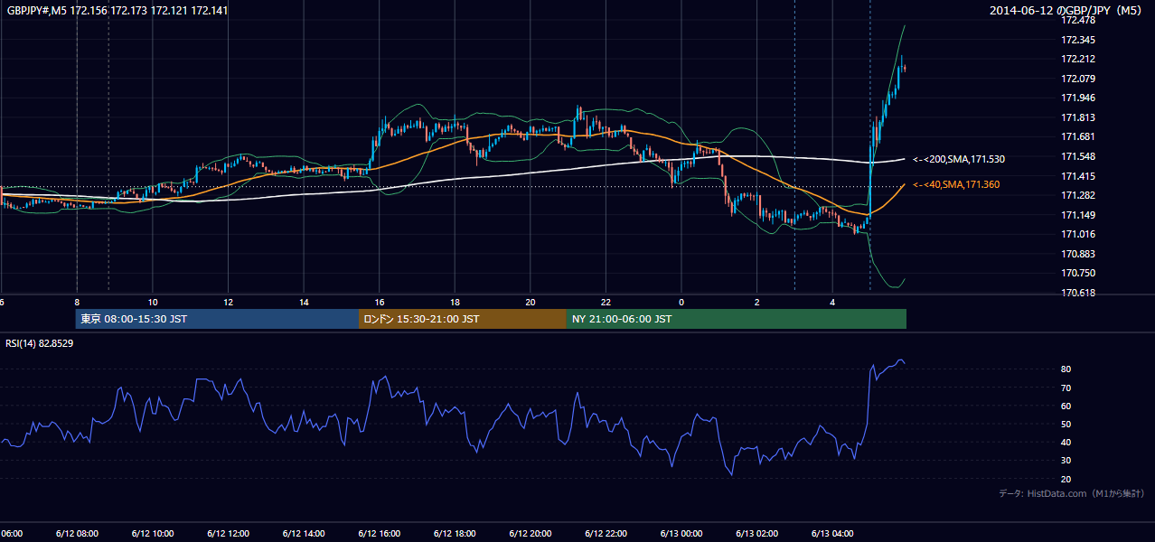The height and width of the screenshot is (542, 1155).
Task: Click the 40 SMA 171.360 label
Action: (x=956, y=184)
